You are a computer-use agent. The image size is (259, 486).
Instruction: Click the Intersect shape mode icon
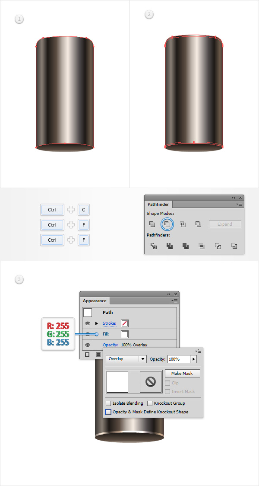[x=183, y=224]
